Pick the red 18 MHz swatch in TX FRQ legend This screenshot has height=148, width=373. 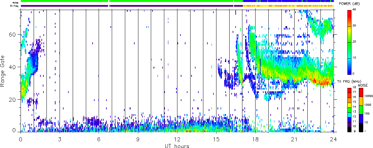[x=348, y=90]
